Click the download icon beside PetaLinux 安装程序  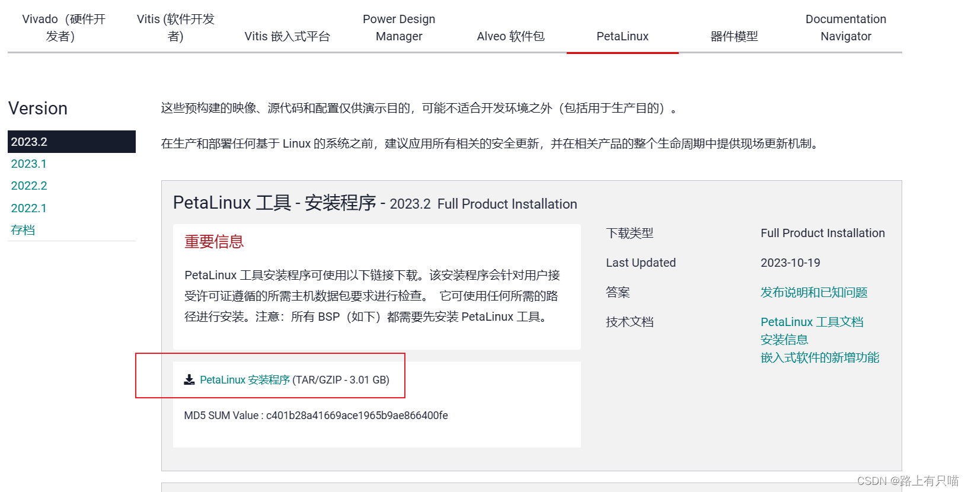(x=189, y=380)
